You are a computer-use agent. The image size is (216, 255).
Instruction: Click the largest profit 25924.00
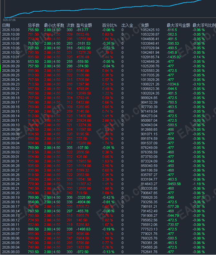click(x=84, y=120)
